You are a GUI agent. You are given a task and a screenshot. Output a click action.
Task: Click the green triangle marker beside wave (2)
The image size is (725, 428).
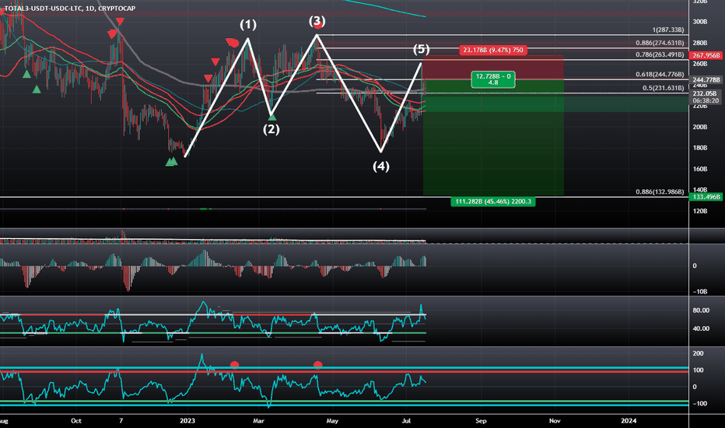coord(272,118)
